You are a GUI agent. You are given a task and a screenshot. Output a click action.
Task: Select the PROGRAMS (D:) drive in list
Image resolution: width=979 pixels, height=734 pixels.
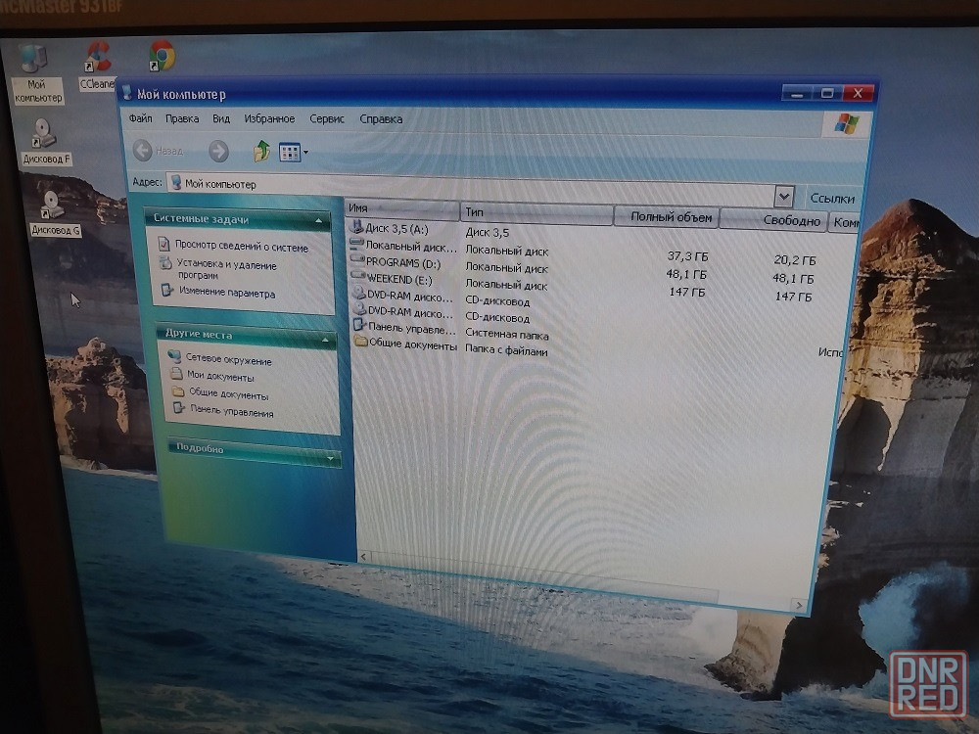[402, 263]
